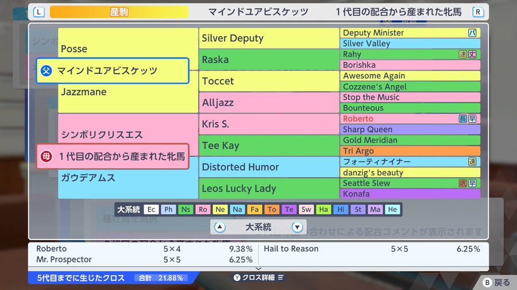The width and height of the screenshot is (517, 290).
Task: Select Raska cell
Action: point(269,60)
